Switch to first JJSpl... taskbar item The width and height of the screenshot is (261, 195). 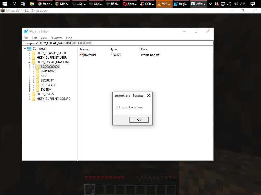tap(79, 4)
